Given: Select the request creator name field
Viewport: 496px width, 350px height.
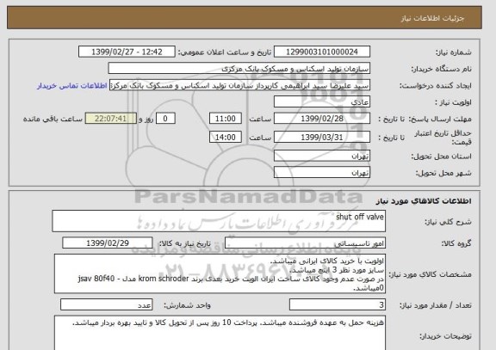Looking at the screenshot, I should coord(239,86).
